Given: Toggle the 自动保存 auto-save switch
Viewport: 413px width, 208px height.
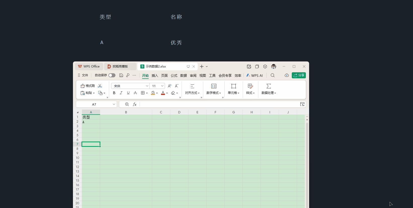Looking at the screenshot, I should (x=112, y=75).
